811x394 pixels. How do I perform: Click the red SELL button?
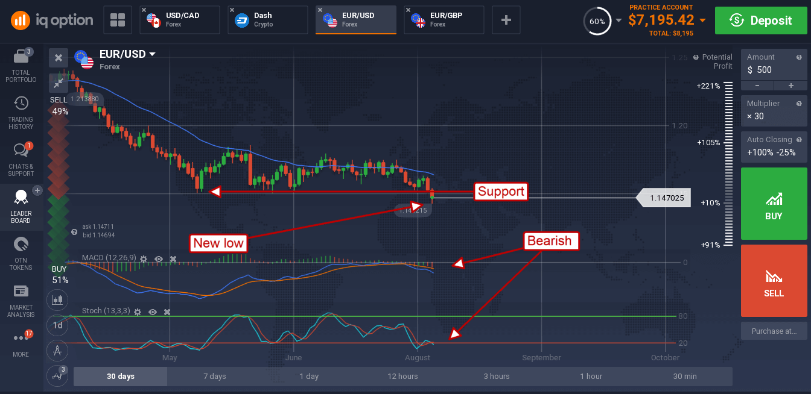(x=774, y=281)
